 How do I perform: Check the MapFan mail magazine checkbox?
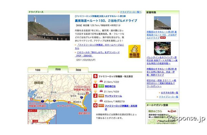(x=158, y=121)
